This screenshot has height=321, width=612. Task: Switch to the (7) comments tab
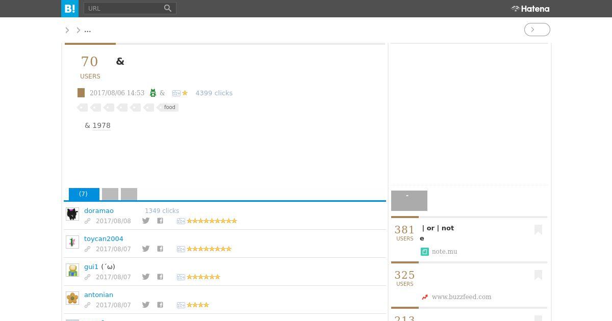tap(84, 194)
